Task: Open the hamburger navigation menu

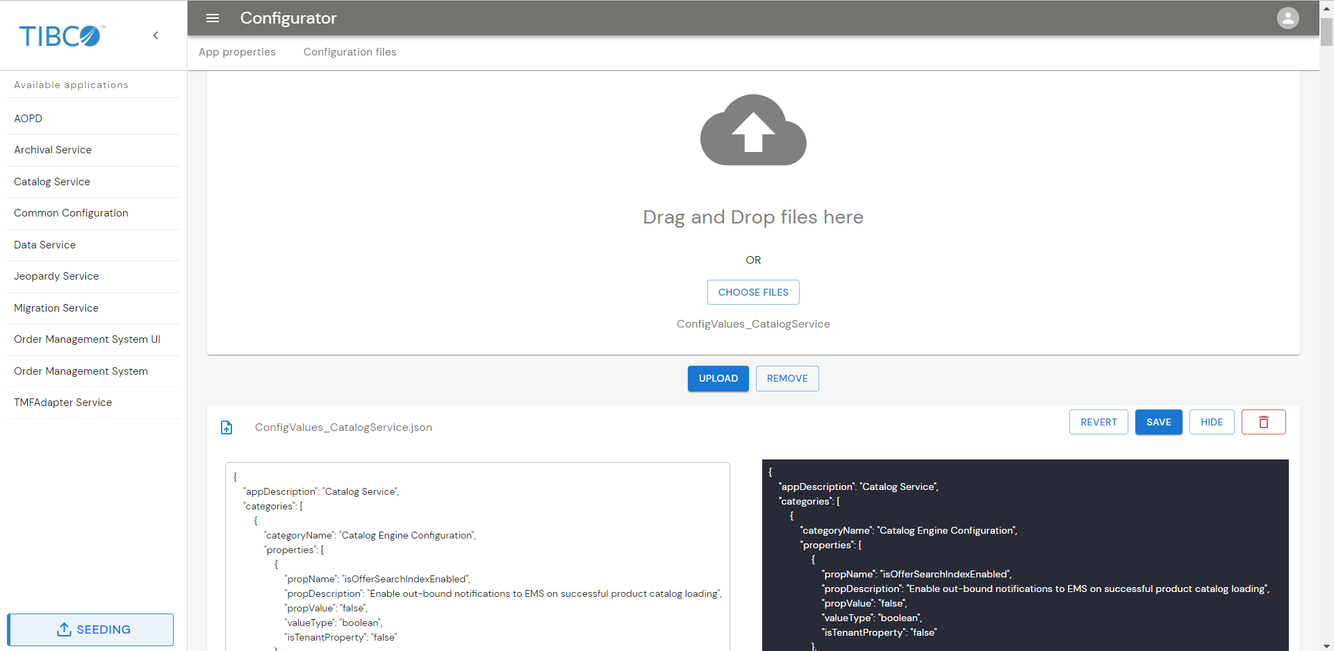Action: click(x=213, y=18)
